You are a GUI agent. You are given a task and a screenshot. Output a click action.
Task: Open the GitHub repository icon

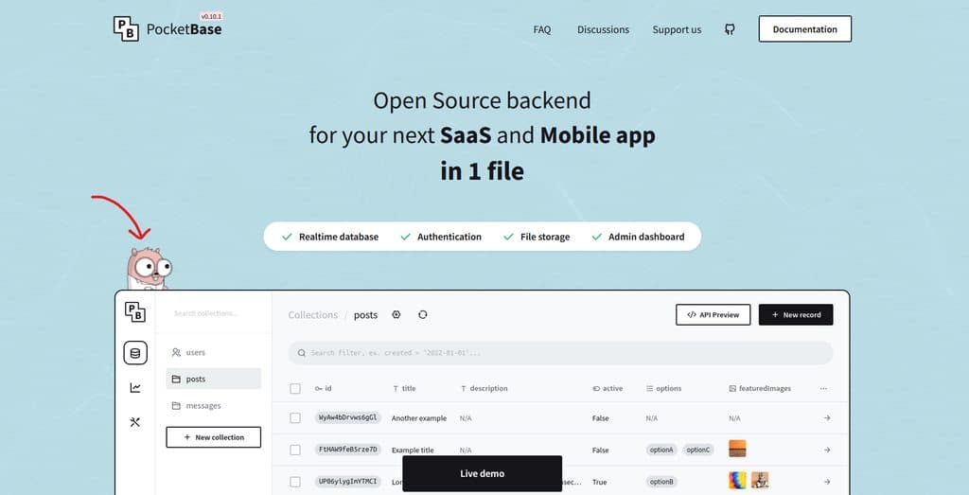pyautogui.click(x=730, y=29)
